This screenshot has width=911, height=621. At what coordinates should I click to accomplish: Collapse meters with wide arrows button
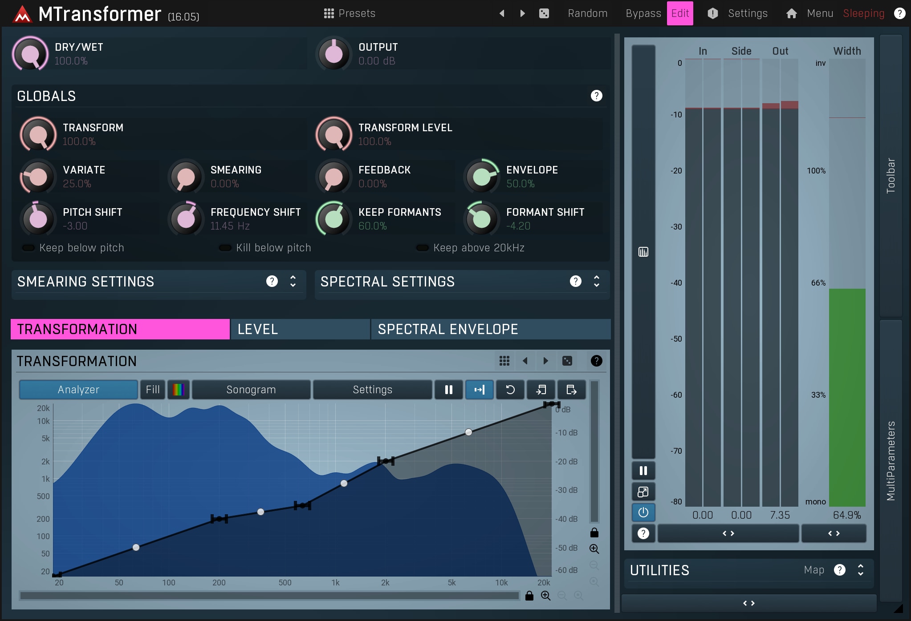(x=728, y=533)
